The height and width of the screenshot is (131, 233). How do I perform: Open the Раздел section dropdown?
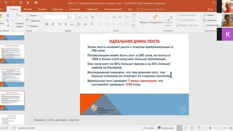pyautogui.click(x=33, y=26)
